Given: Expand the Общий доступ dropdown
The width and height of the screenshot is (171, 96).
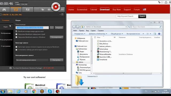Looking at the screenshot, I should click(x=117, y=34).
